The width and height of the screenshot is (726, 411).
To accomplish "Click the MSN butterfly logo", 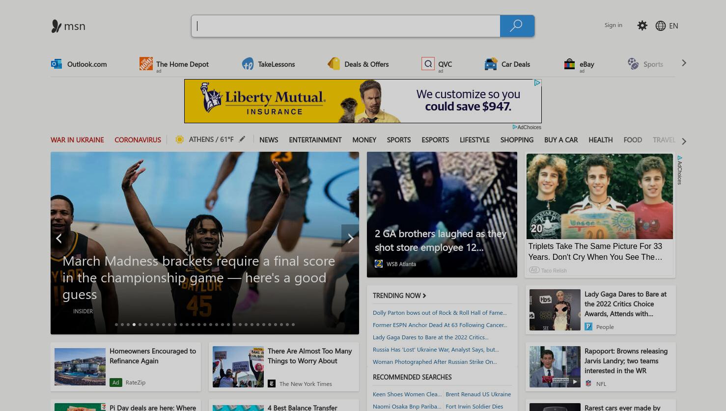I will point(56,26).
